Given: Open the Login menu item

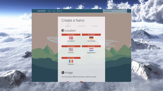Looking at the screenshot, I should [49, 11].
